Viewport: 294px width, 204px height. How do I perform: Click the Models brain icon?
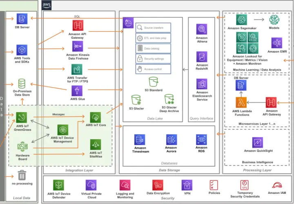point(274,20)
